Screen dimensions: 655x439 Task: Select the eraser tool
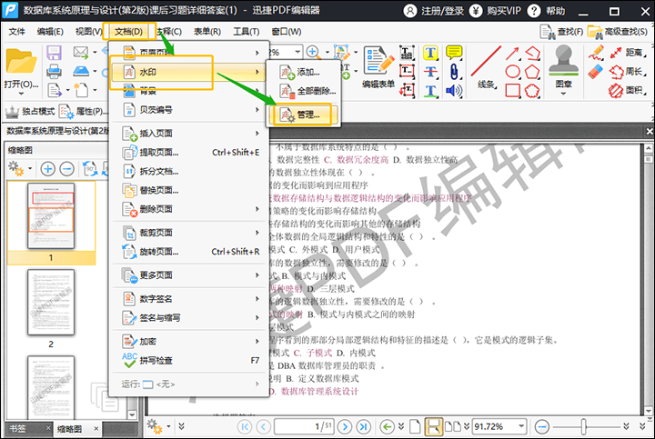[596, 72]
